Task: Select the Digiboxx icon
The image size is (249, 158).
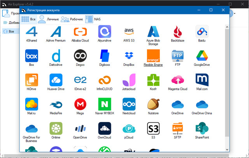Action: point(105,56)
